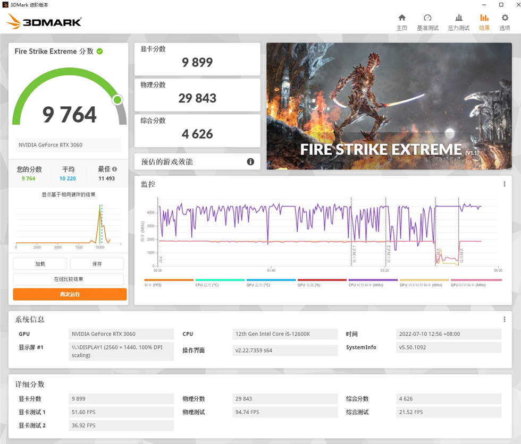Screen dimensions: 521x444
Task: Toggle the CPU 温度 (°C) legend series
Action: [220, 283]
